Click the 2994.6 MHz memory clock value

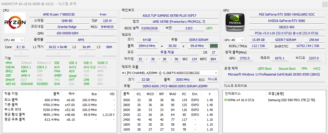(147, 46)
